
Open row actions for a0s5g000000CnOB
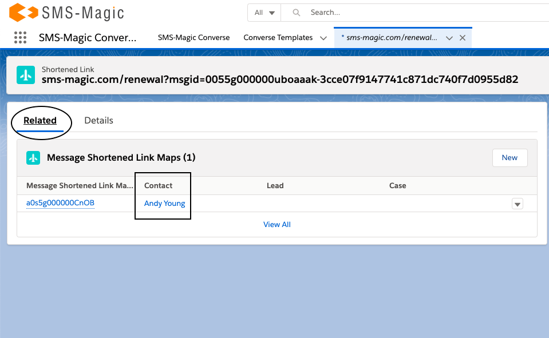pos(517,204)
